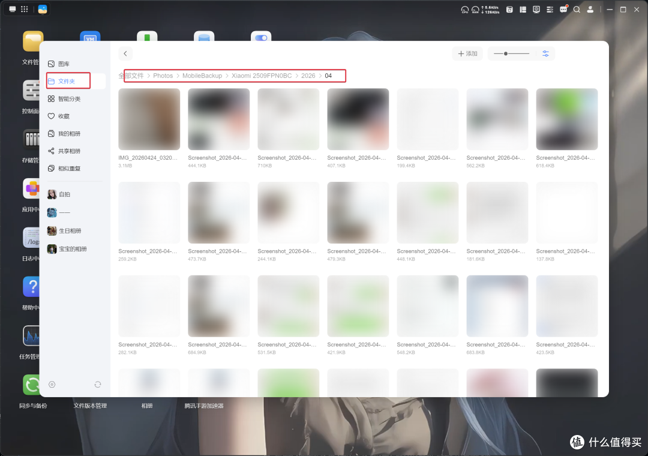648x456 pixels.
Task: Open the album named with dashes
Action: click(59, 212)
